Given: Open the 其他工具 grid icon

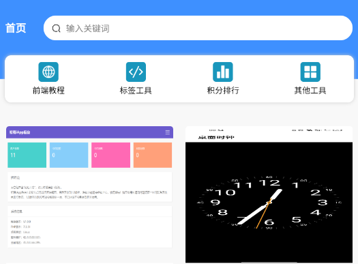Looking at the screenshot, I should pos(310,72).
